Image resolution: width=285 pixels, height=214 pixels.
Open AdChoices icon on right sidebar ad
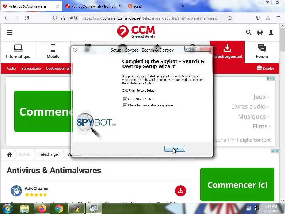click(x=273, y=151)
